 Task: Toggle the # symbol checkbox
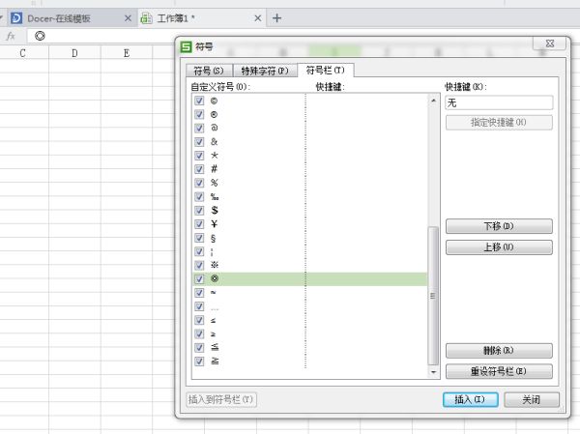click(199, 169)
